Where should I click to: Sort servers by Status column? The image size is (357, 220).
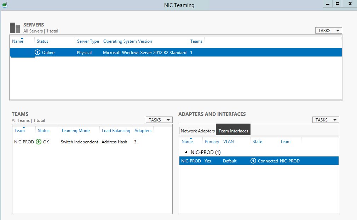(42, 41)
